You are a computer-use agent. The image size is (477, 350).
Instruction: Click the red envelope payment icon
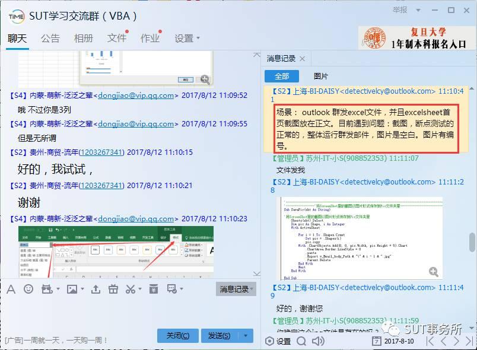coord(154,289)
